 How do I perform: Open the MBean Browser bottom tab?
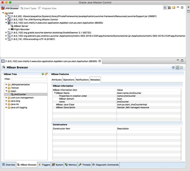(x=27, y=165)
